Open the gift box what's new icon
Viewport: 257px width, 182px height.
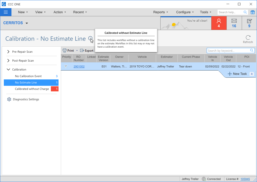point(253,12)
